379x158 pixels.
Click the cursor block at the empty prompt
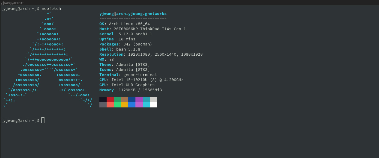click(x=43, y=120)
